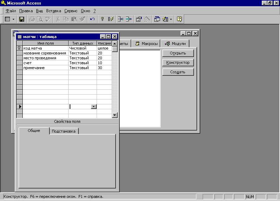Click the Build wand icon

[147, 19]
